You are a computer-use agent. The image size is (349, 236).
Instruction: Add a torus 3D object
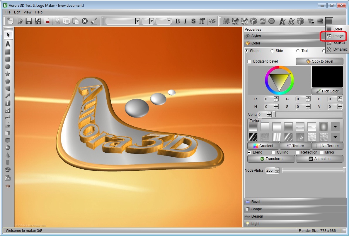8,170
